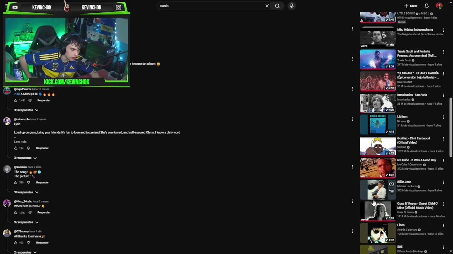Click the Crear button
This screenshot has width=453, height=254.
click(411, 6)
